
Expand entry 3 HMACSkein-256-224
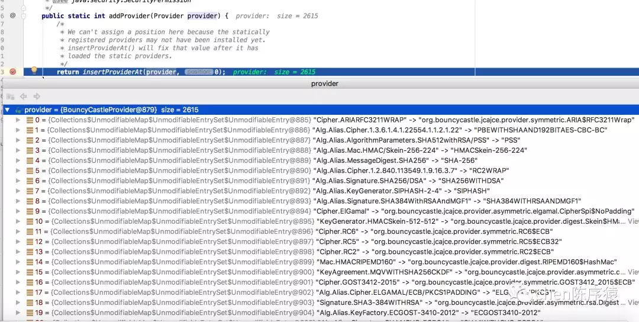coord(18,150)
